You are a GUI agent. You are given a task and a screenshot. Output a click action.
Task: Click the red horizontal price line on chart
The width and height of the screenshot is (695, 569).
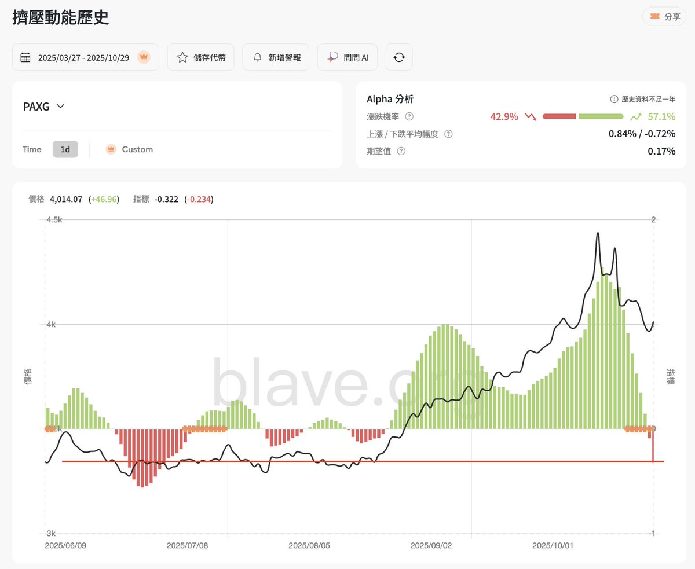coord(348,461)
